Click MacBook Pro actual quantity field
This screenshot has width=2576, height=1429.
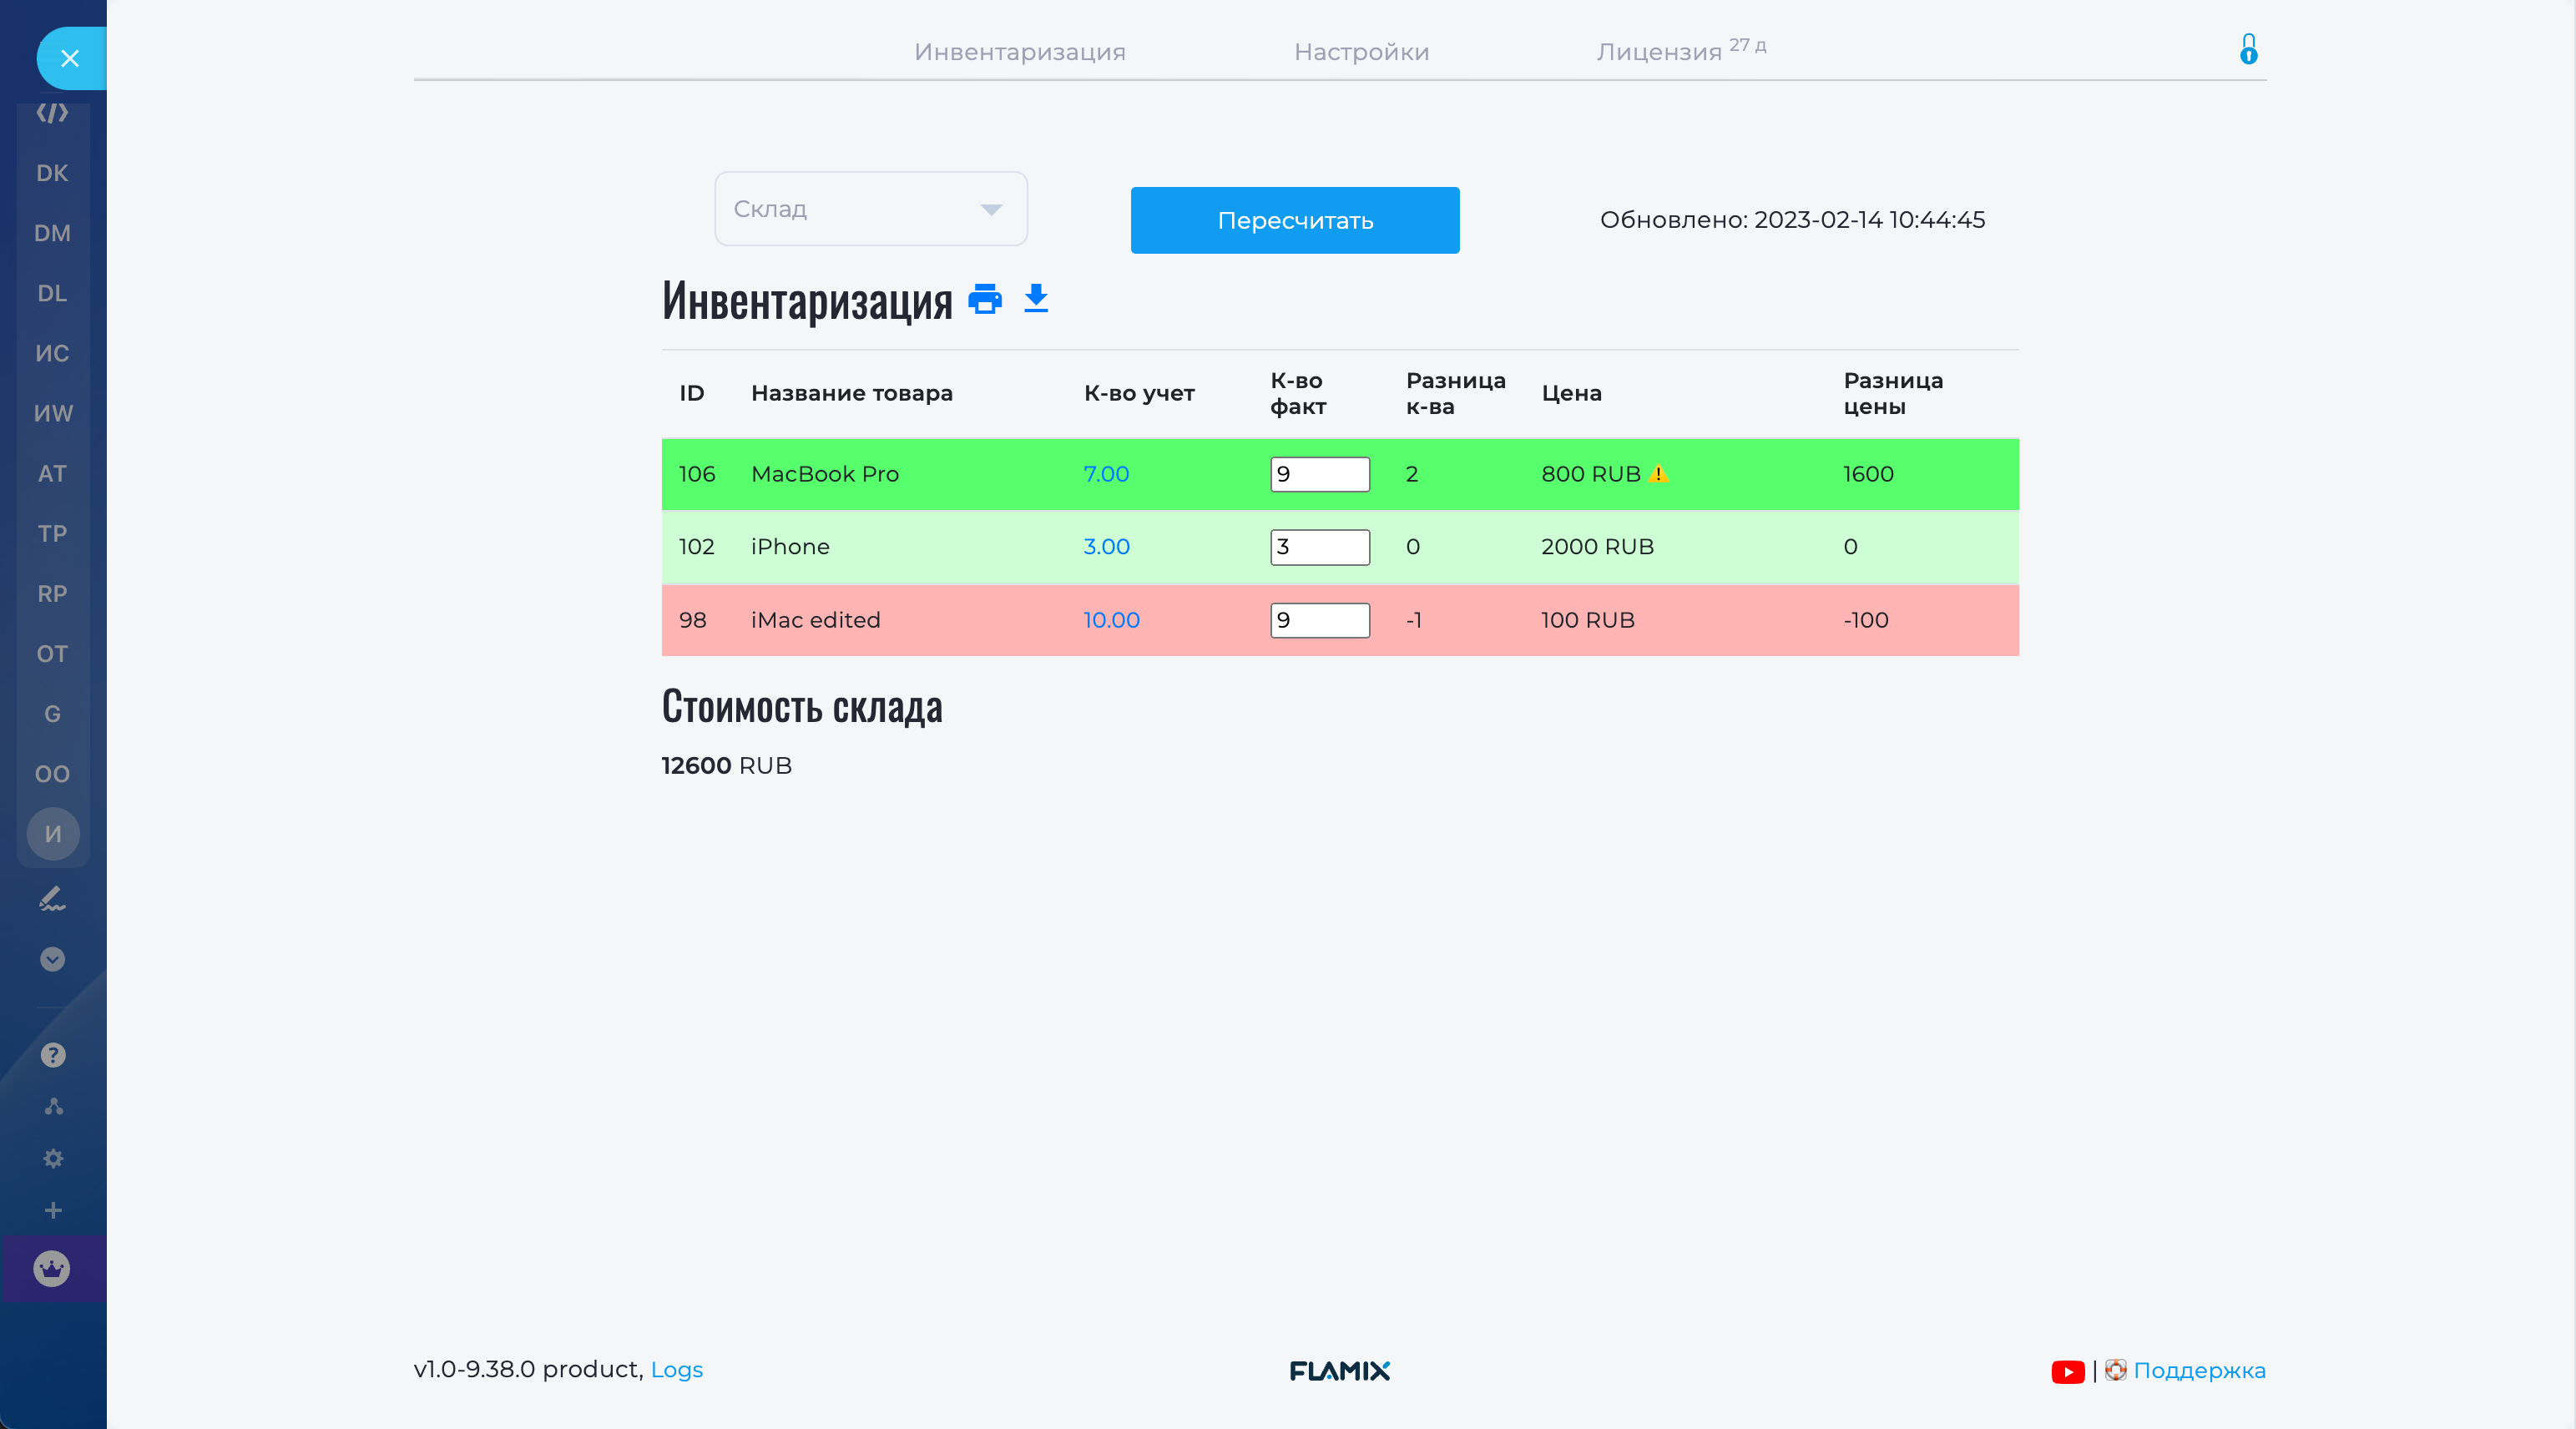point(1319,474)
